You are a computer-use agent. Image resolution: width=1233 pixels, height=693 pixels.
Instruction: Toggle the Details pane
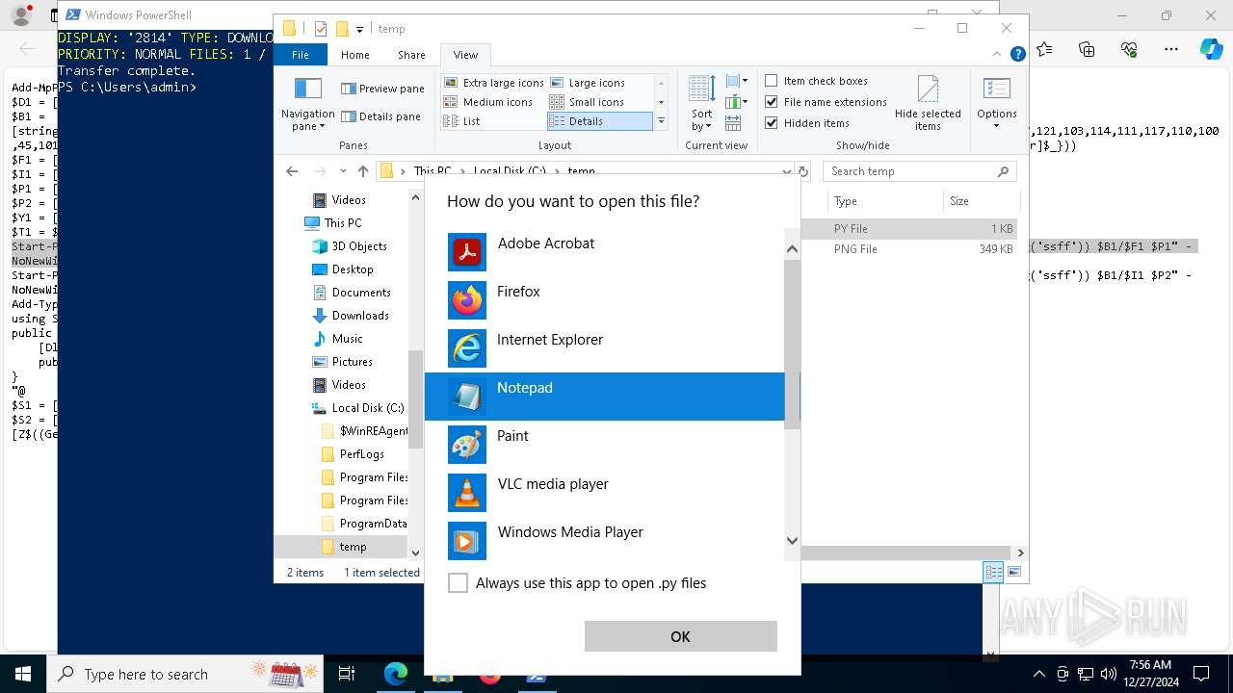380,116
